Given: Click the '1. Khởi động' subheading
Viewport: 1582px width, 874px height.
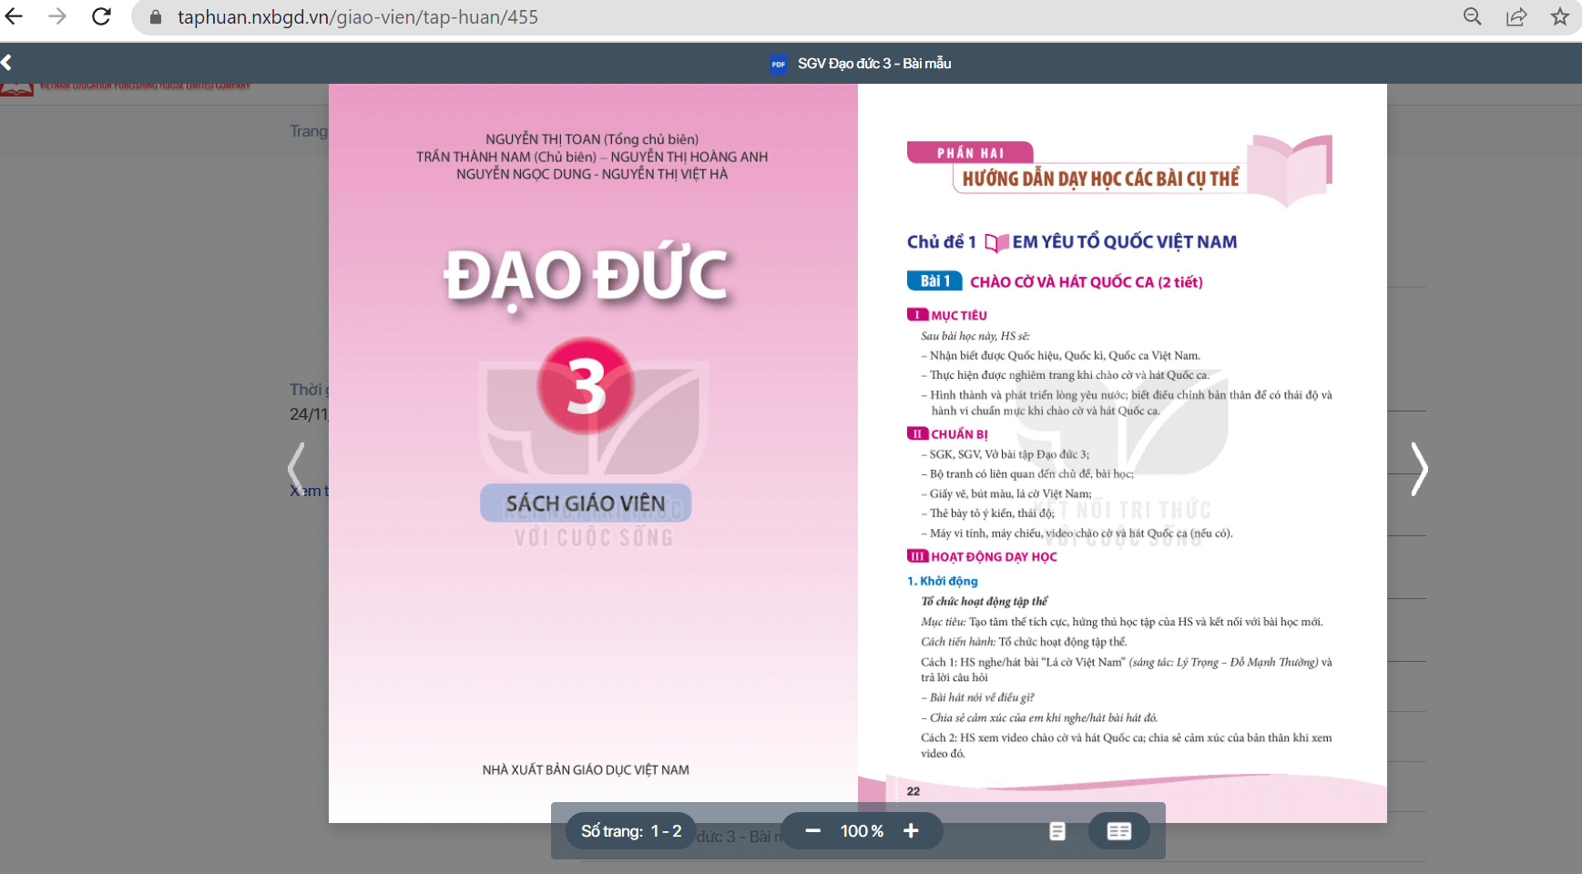Looking at the screenshot, I should coord(943,581).
